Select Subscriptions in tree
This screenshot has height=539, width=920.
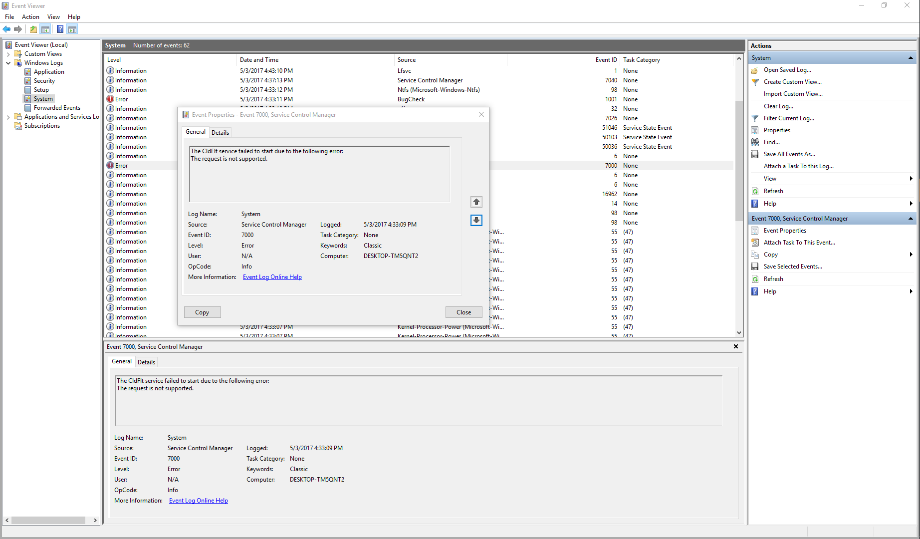pos(42,126)
